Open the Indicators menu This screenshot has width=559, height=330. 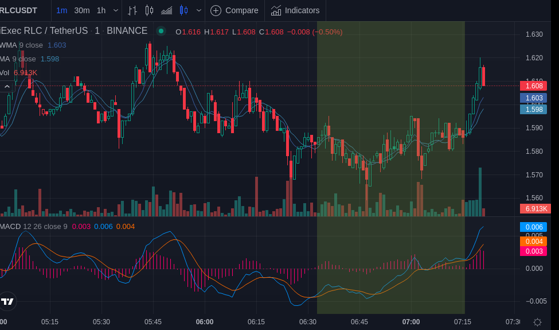295,10
